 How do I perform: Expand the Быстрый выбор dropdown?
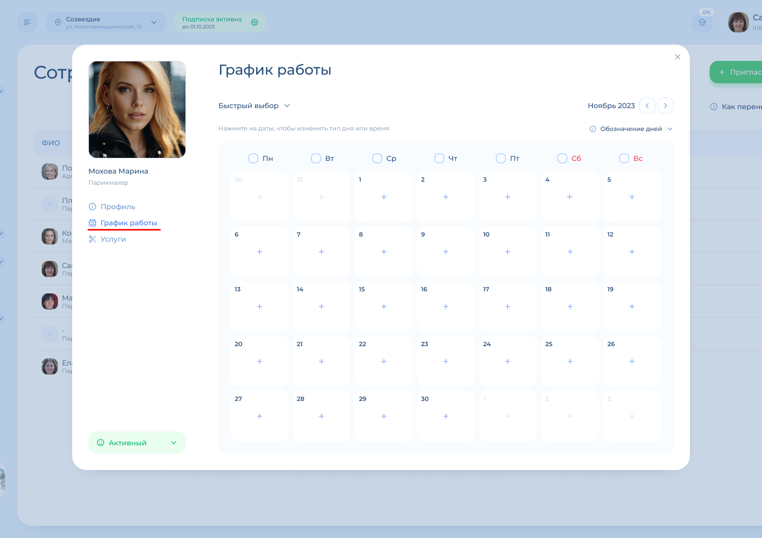(x=254, y=106)
